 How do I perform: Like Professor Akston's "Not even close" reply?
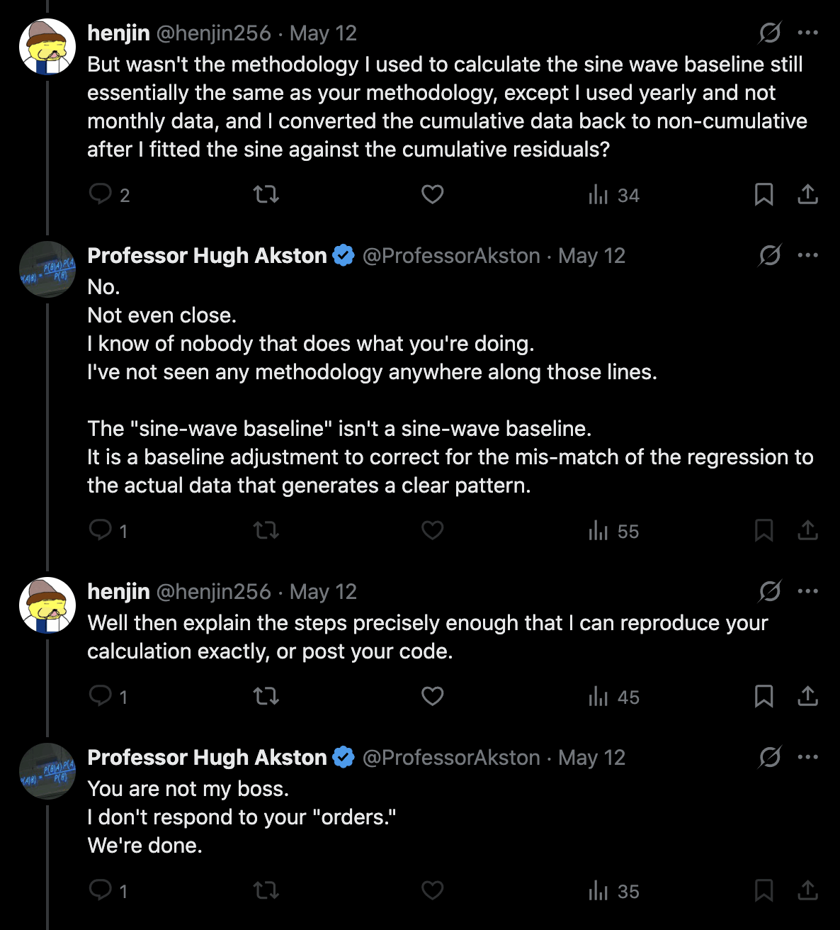432,530
